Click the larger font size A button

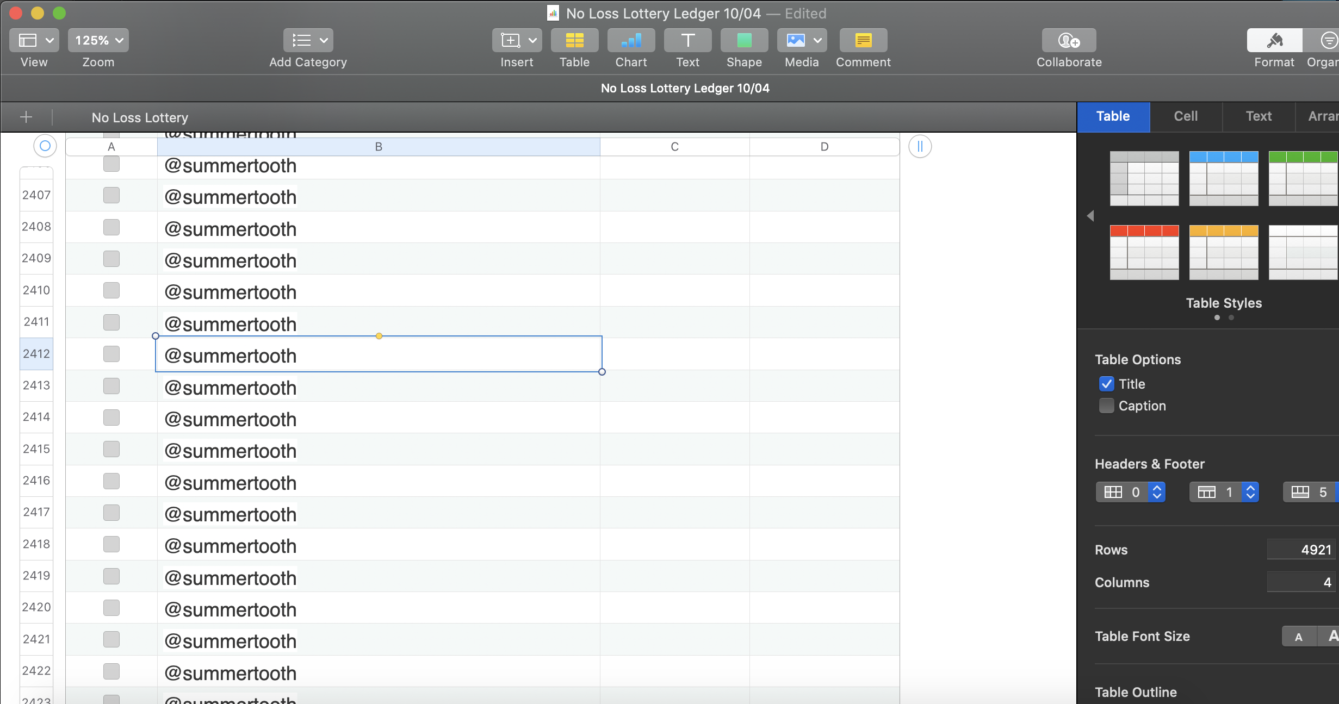coord(1332,637)
